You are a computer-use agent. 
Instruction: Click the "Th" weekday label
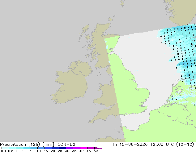tap(114, 145)
